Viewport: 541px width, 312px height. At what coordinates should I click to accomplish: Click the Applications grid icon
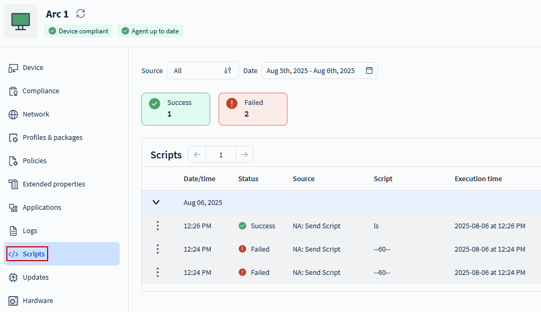click(x=13, y=208)
